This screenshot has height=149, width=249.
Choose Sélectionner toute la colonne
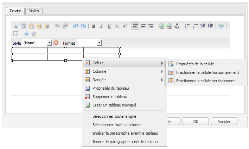[x=125, y=125]
